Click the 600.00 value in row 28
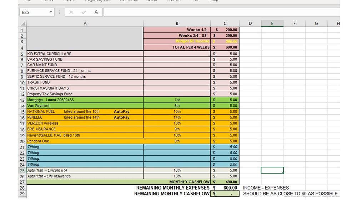357x201 pixels. click(x=225, y=188)
